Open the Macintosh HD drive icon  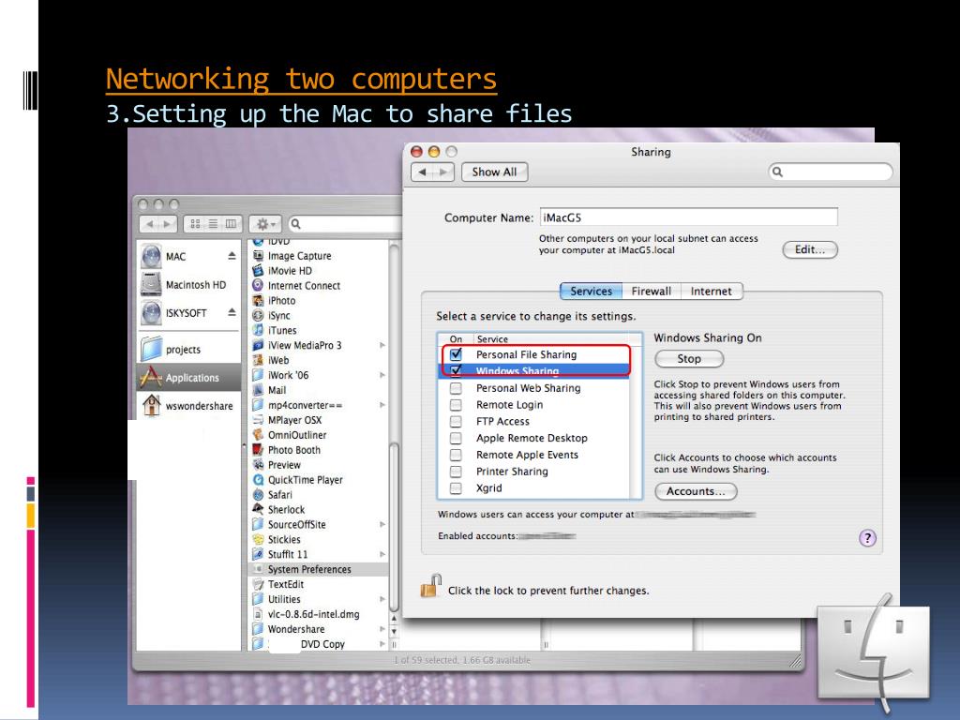coord(151,285)
